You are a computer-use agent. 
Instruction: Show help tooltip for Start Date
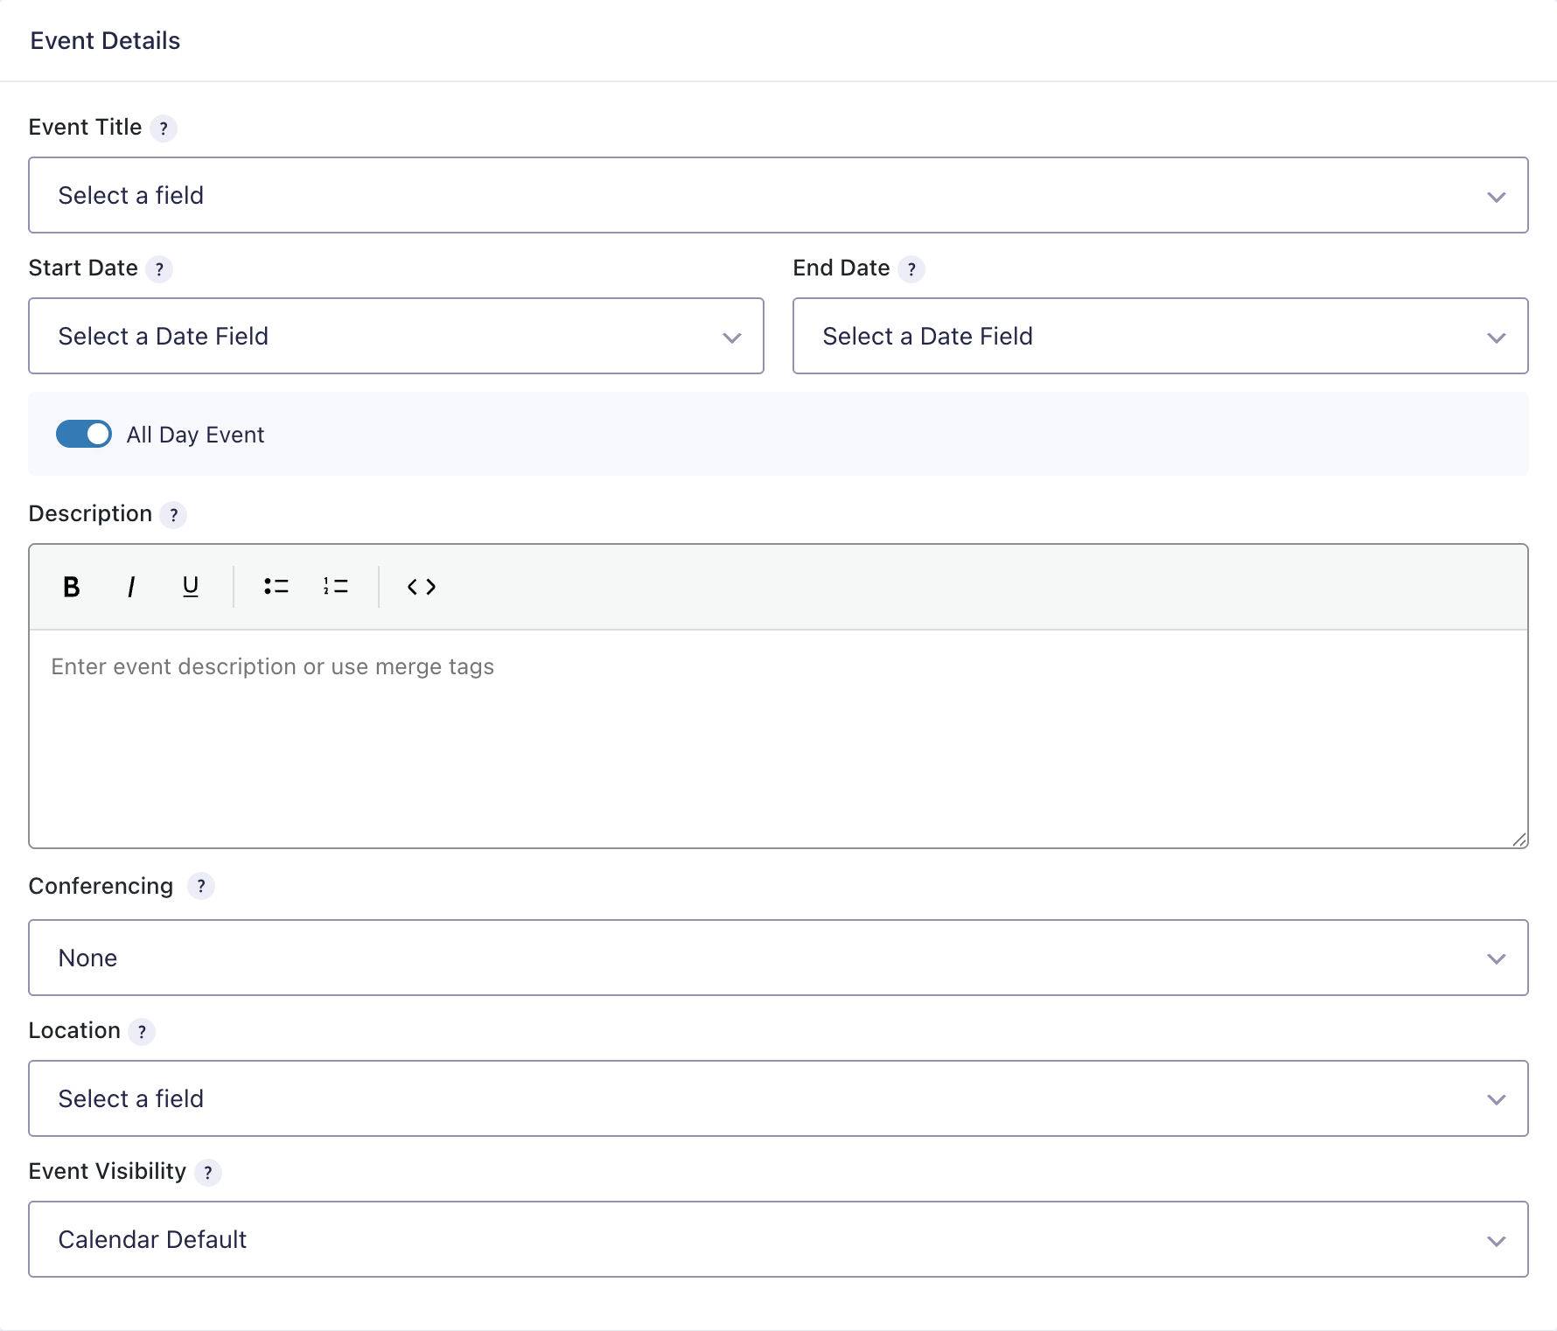(x=159, y=269)
